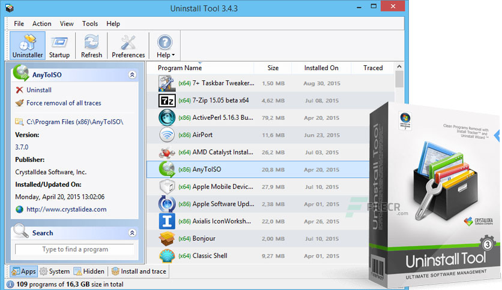502x290 pixels.
Task: Click the Bonjour box icon
Action: 167,238
